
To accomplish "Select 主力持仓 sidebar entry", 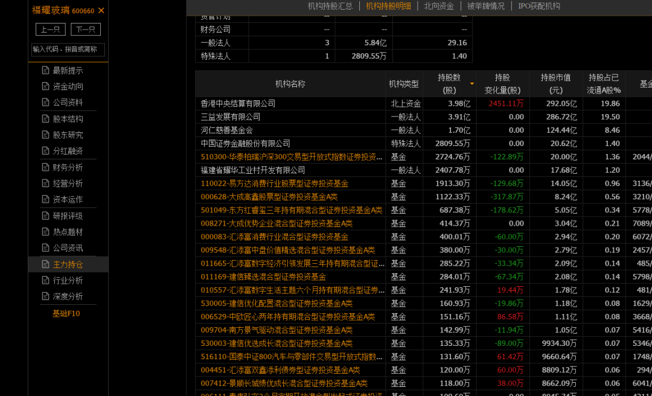I will point(68,264).
